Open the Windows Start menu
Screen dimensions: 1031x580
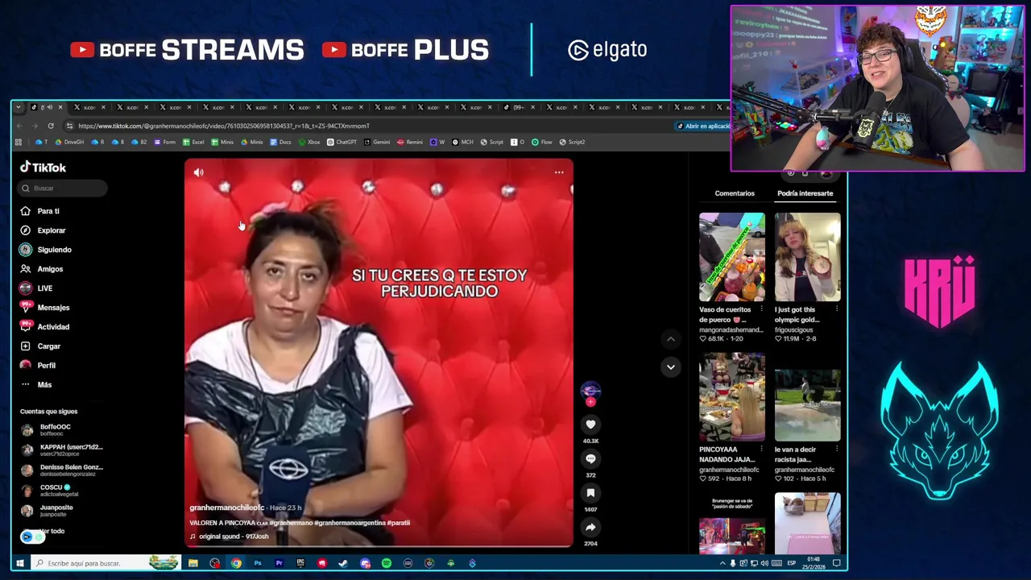point(19,563)
